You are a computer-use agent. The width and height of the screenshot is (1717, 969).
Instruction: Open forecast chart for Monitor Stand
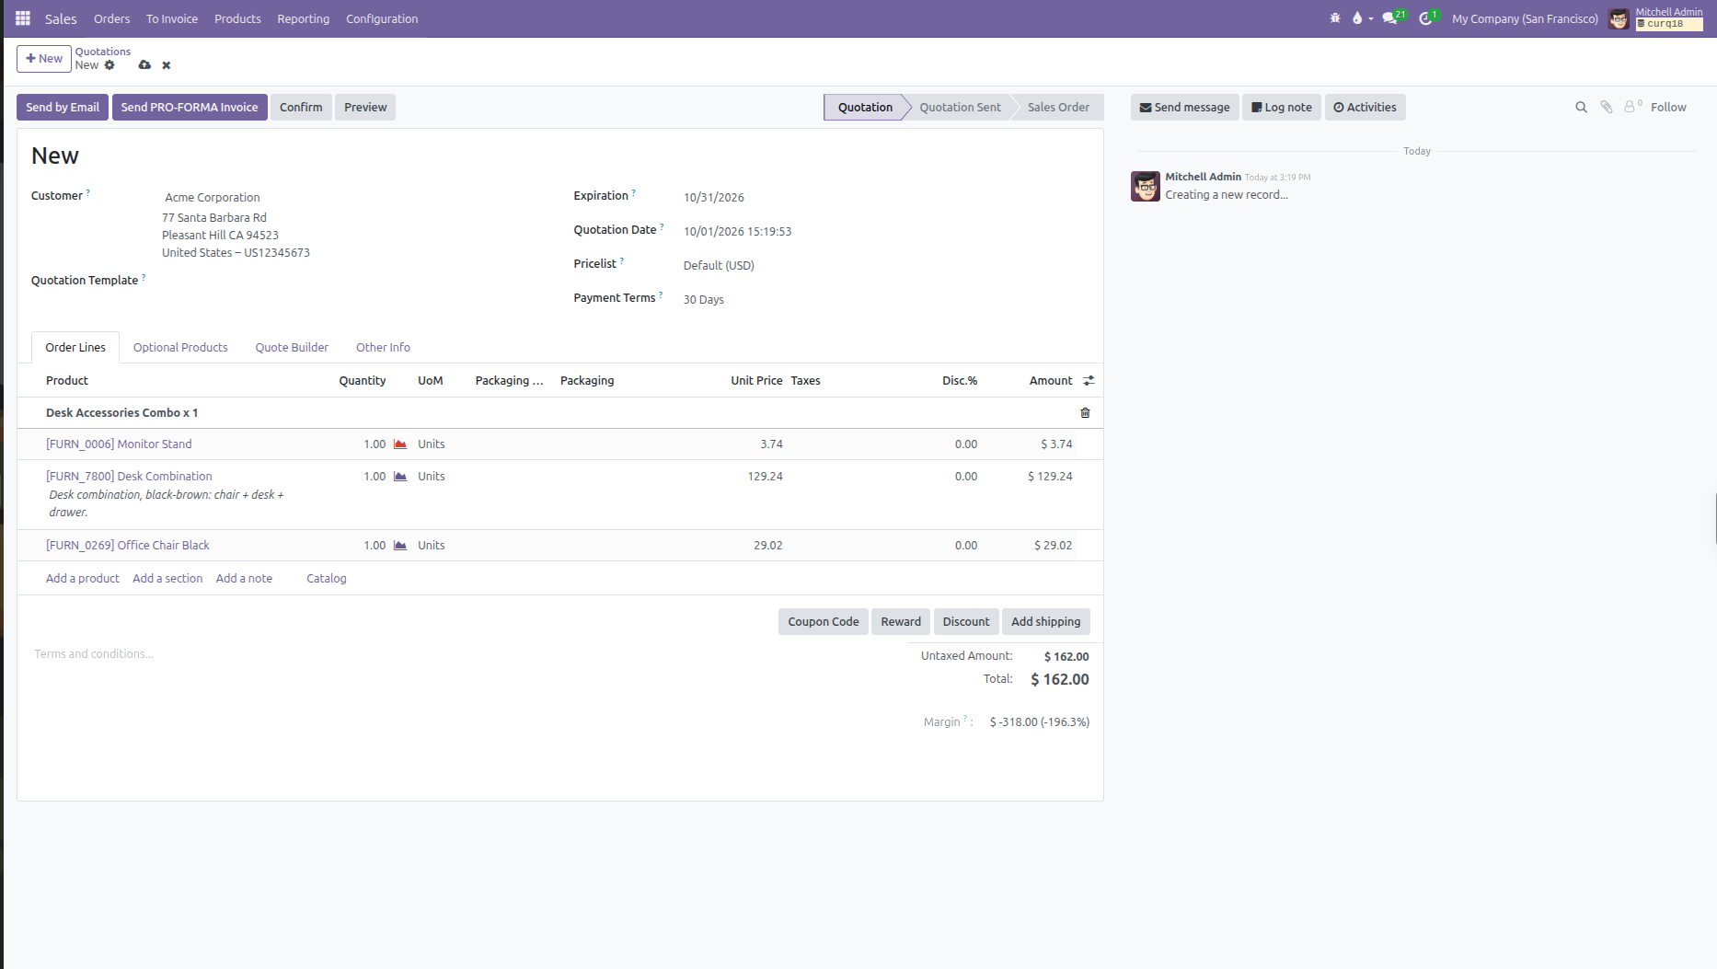(x=400, y=444)
